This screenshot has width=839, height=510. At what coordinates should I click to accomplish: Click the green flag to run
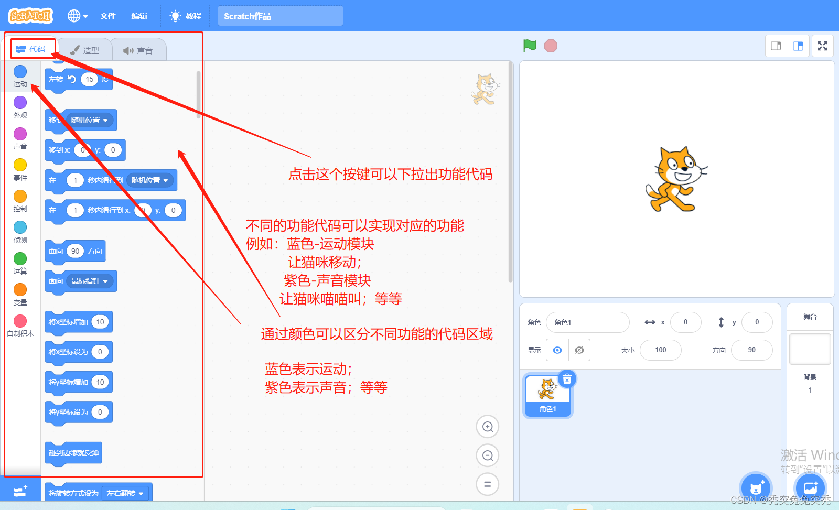[530, 46]
